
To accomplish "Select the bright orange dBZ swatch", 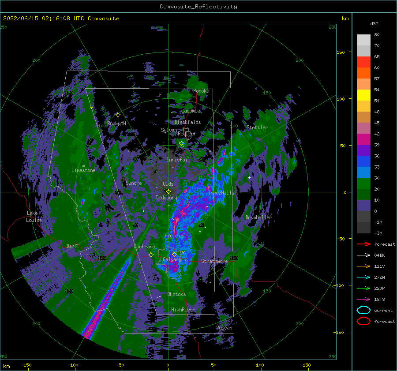I will (363, 73).
